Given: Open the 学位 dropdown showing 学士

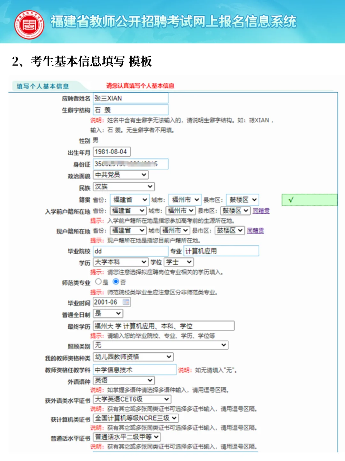Looking at the screenshot, I should [x=178, y=262].
